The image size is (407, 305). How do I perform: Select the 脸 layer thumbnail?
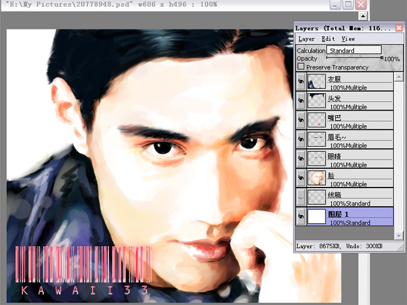pos(316,178)
